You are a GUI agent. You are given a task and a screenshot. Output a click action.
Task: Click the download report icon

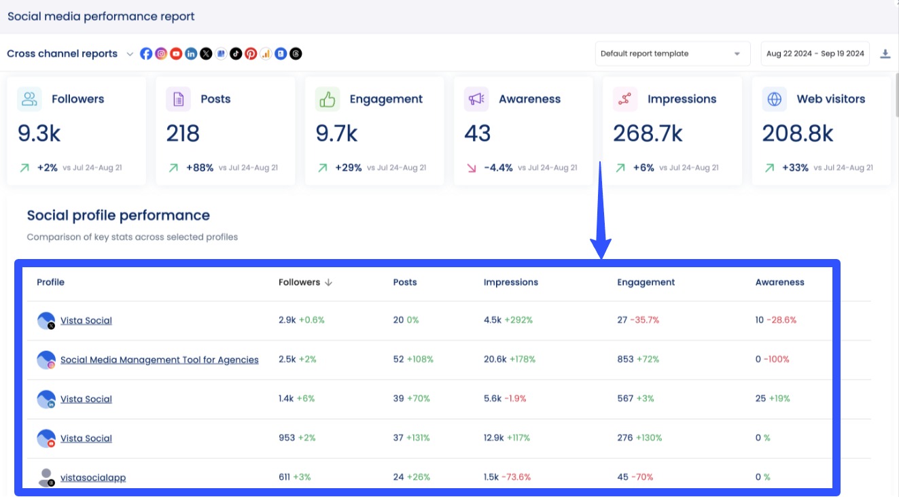pyautogui.click(x=886, y=53)
